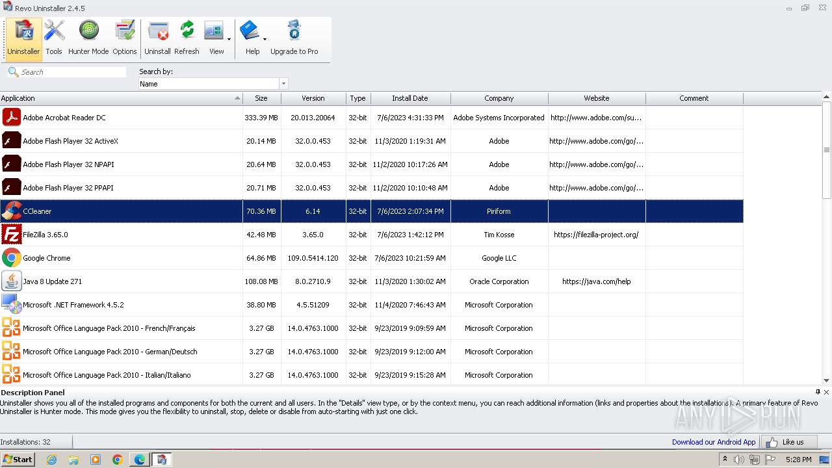Select the FileZilla 3.65.0 icon
This screenshot has width=832, height=468.
12,235
